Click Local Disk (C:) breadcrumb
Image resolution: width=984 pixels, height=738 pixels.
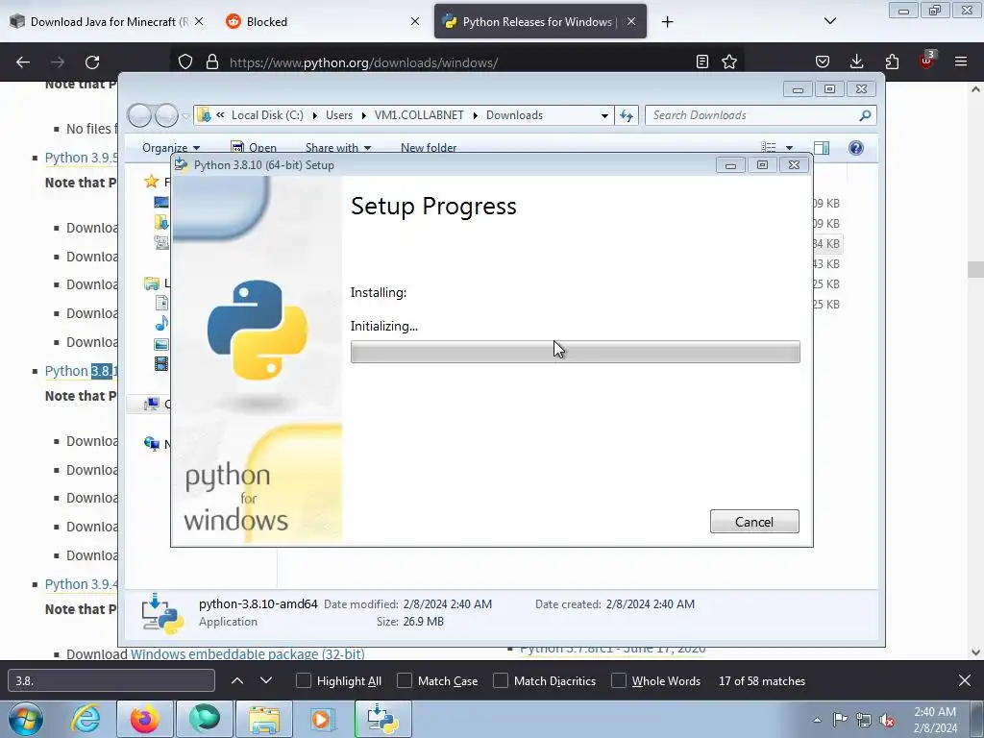(267, 115)
